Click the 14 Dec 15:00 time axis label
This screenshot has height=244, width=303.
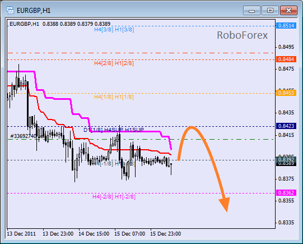tap(94, 234)
